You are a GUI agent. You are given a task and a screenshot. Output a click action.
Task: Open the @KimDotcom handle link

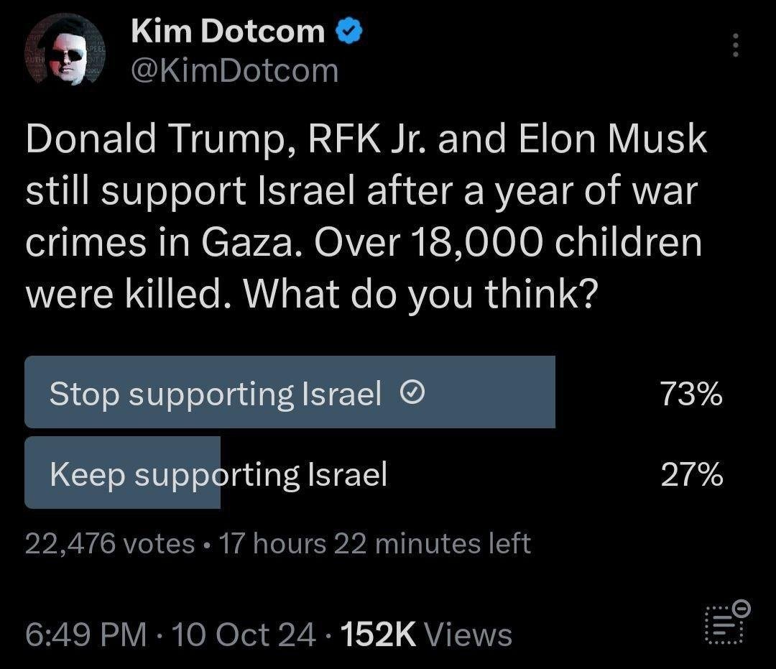(x=234, y=70)
